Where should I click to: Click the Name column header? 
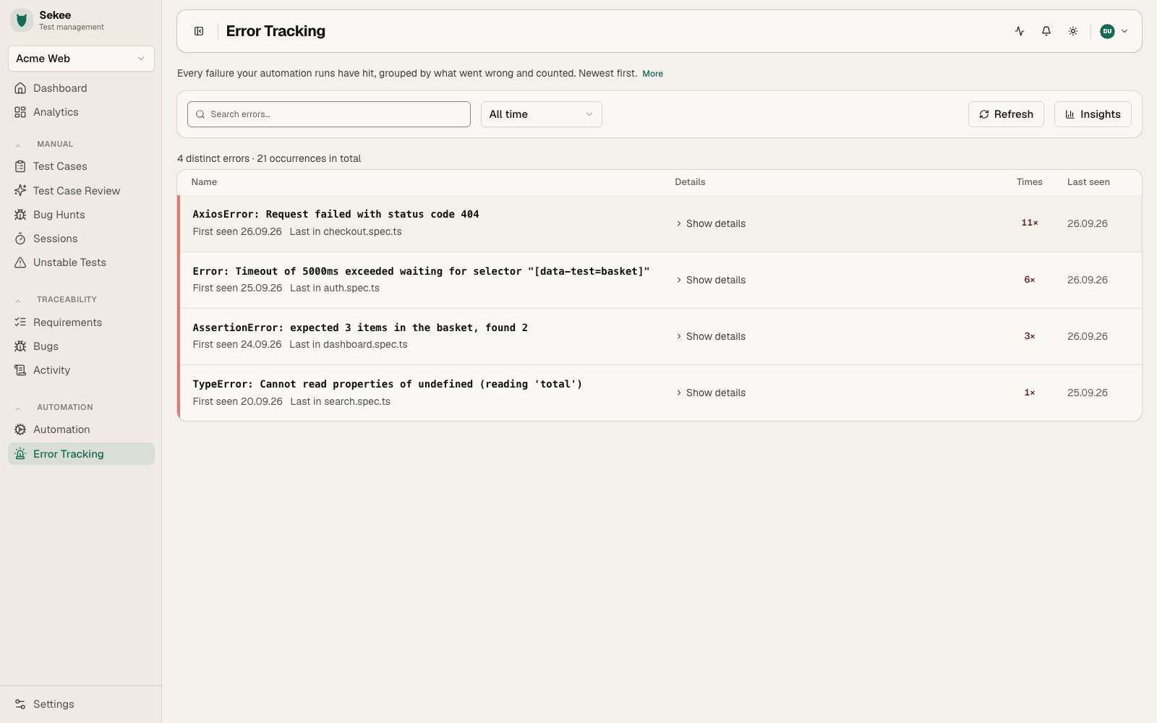(204, 182)
